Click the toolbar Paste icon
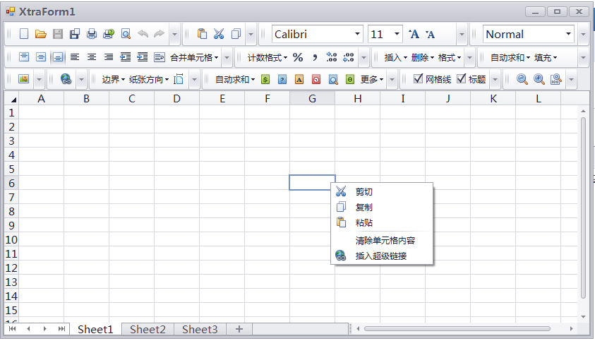 (x=202, y=34)
